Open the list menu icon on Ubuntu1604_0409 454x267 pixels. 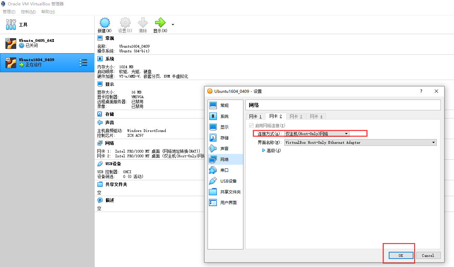83,62
